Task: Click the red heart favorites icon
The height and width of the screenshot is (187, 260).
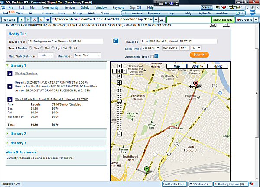Action: [x=224, y=7]
